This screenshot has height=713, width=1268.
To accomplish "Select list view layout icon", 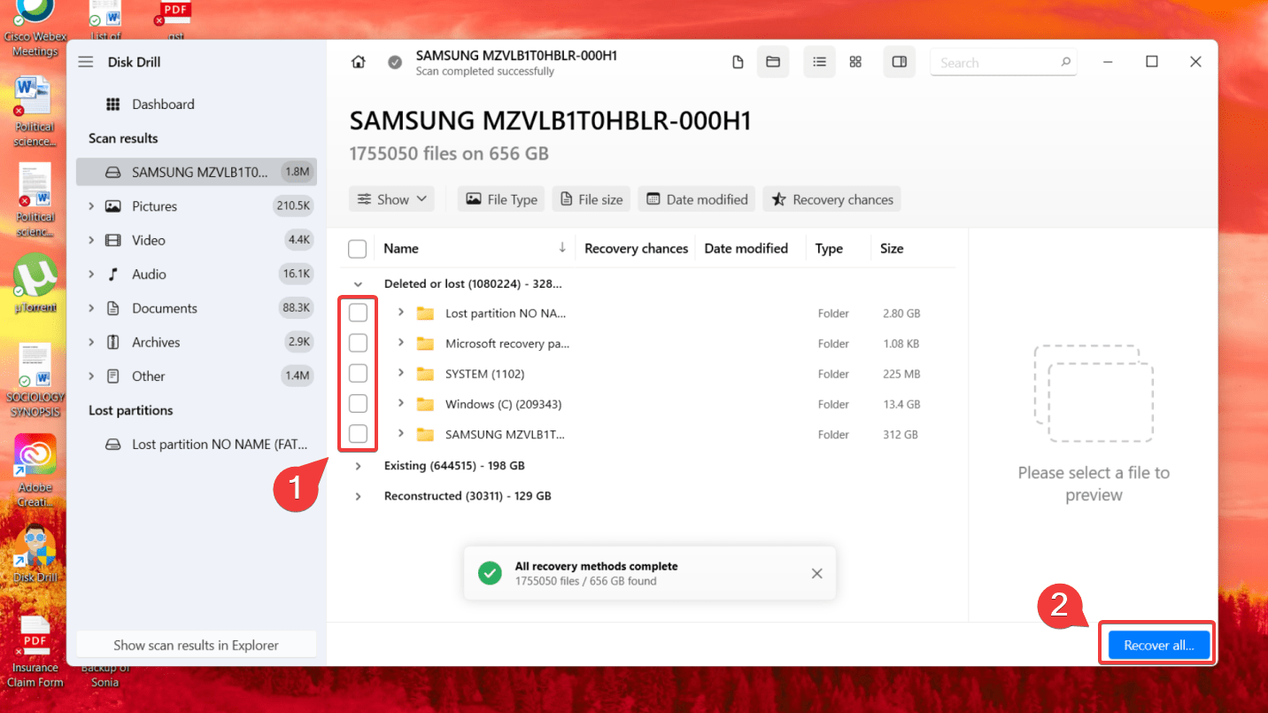I will (x=820, y=62).
